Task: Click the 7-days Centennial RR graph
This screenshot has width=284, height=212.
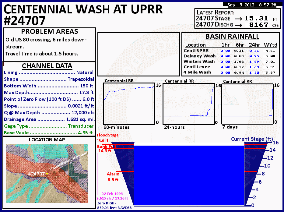Action: point(247,104)
